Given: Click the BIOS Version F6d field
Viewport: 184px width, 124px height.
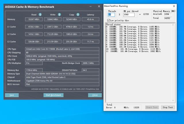Looking at the screenshot, I should (62, 84).
